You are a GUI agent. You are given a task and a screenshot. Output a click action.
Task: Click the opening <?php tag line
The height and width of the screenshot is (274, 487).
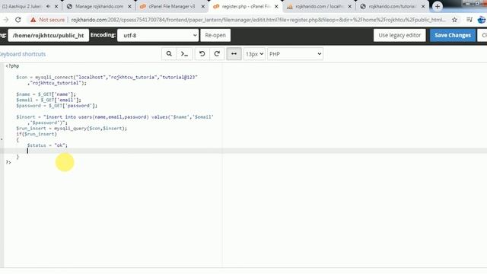[x=12, y=66]
